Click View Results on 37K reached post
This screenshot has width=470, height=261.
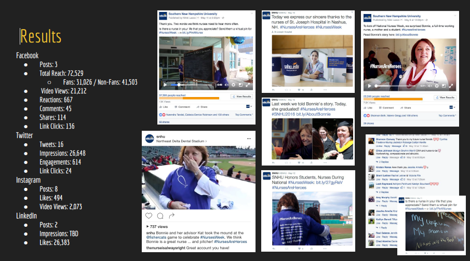241,97
